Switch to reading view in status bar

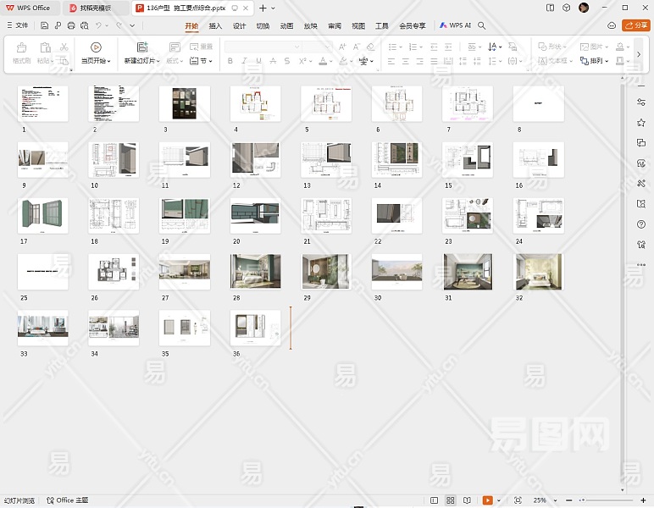(x=467, y=500)
